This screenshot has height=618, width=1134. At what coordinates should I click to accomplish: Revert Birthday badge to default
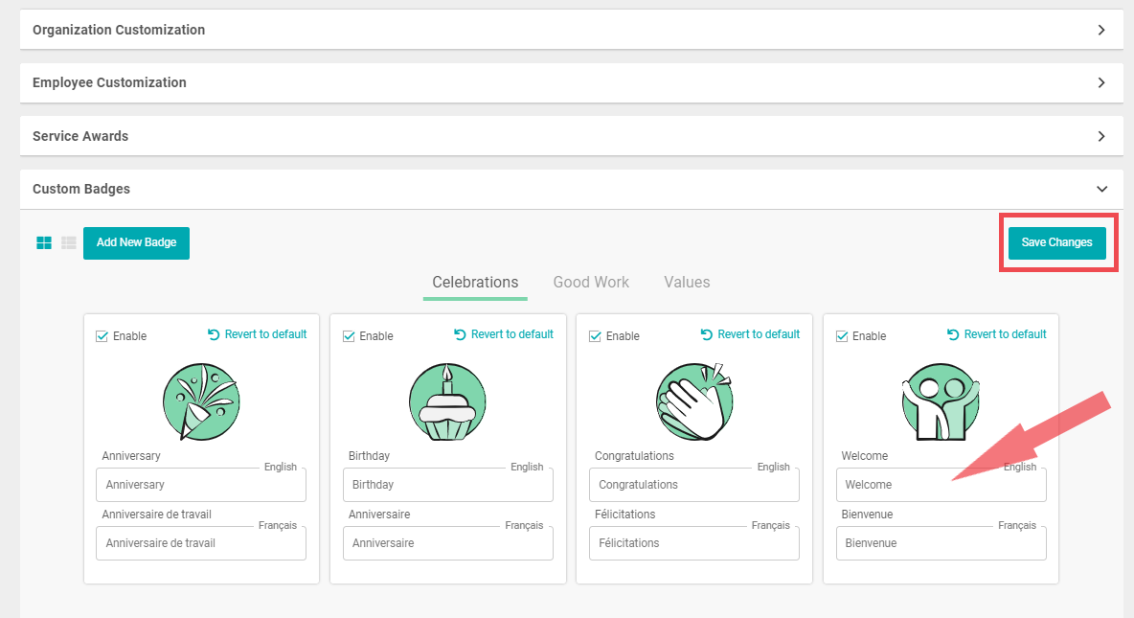pos(504,334)
